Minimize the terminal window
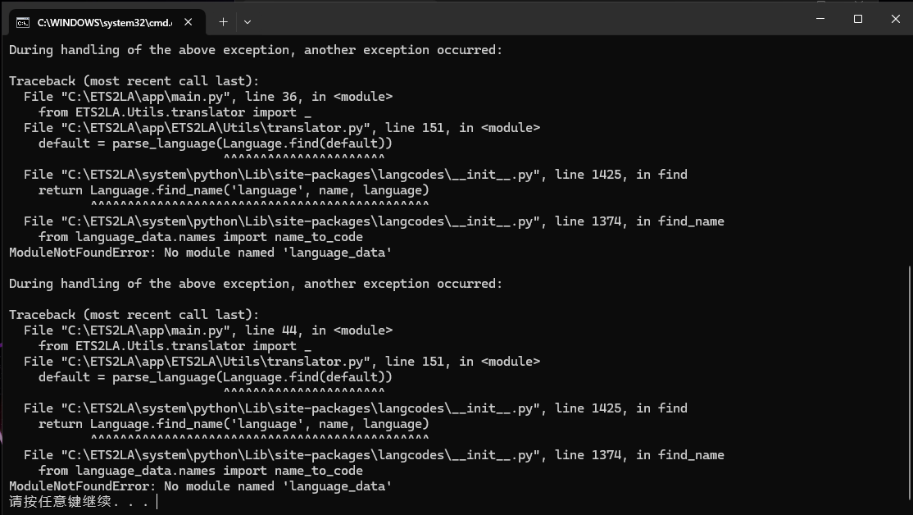This screenshot has width=913, height=515. point(820,19)
